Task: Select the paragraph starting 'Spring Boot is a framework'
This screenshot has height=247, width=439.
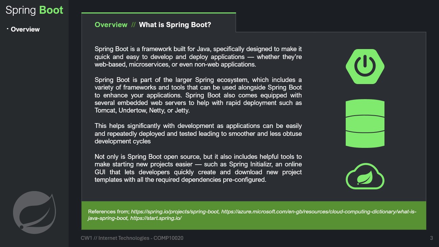Action: 198,57
